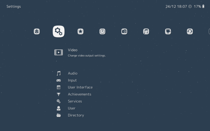Open the Netplay headset tab
The image size is (210, 131).
pos(190,31)
